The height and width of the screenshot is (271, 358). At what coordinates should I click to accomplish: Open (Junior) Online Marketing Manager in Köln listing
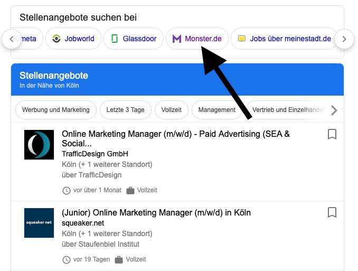click(156, 212)
